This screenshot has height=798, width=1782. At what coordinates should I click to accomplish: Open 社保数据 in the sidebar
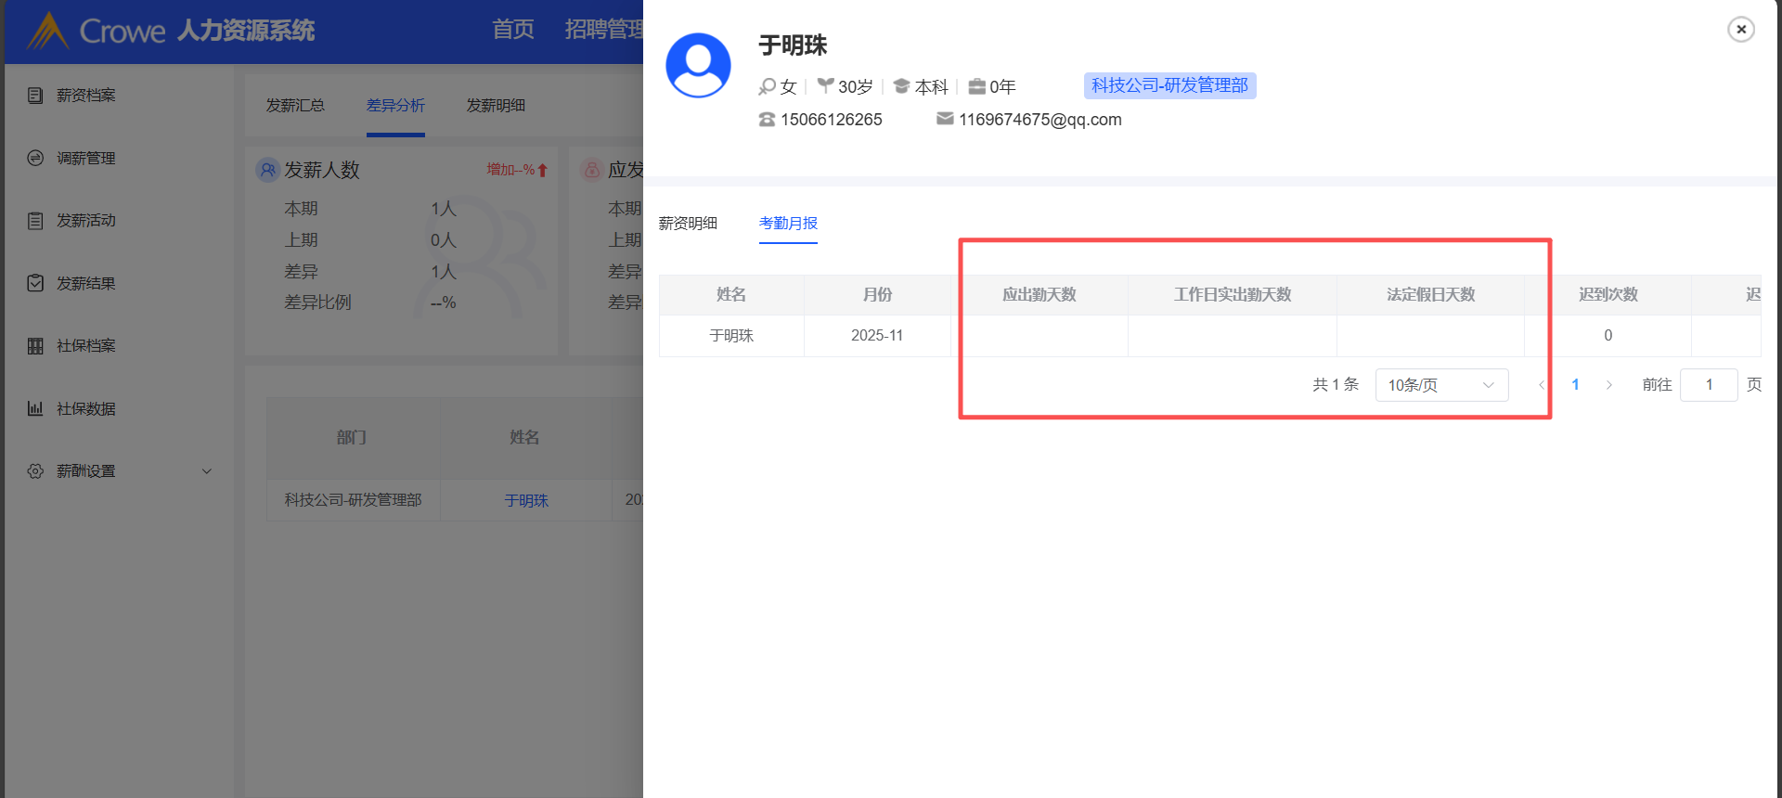click(86, 408)
